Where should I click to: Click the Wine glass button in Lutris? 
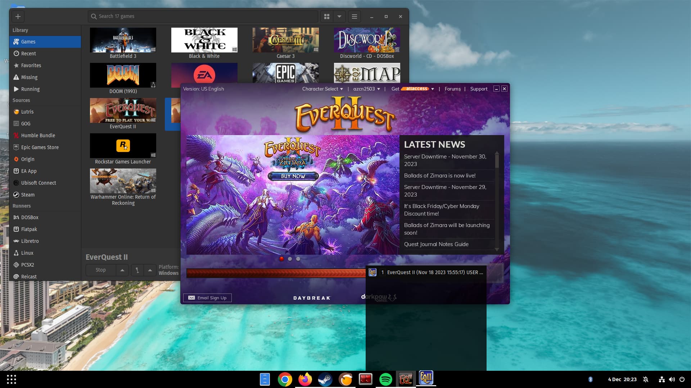137,270
